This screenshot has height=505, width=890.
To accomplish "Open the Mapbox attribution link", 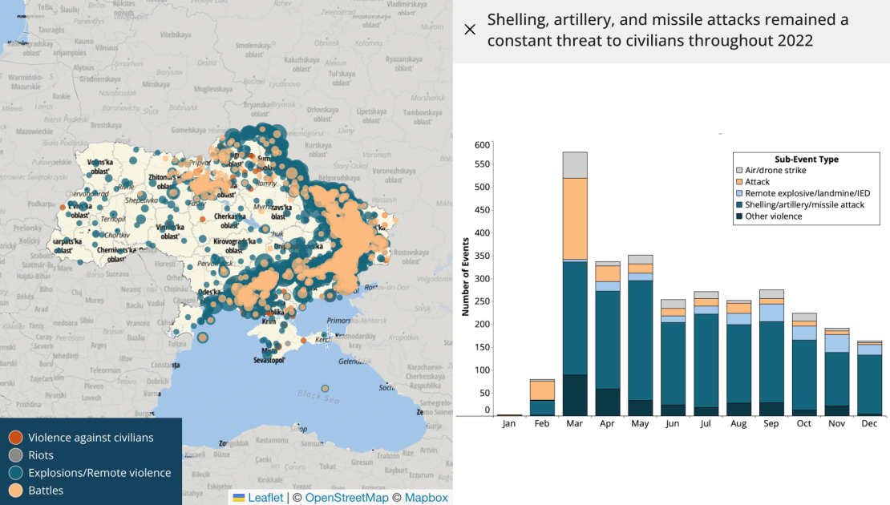I will pos(425,498).
